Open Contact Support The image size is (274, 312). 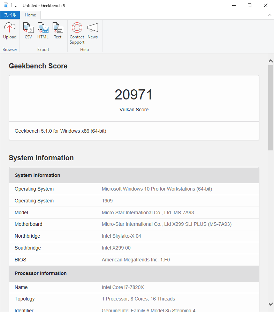(77, 33)
